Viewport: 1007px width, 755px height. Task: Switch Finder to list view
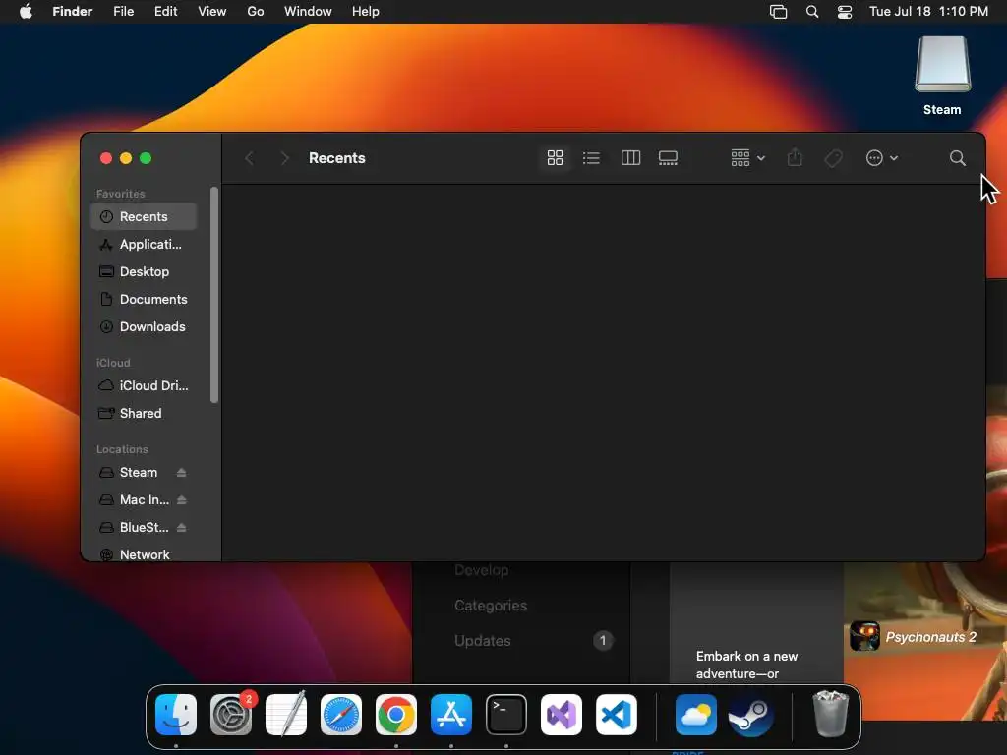591,158
